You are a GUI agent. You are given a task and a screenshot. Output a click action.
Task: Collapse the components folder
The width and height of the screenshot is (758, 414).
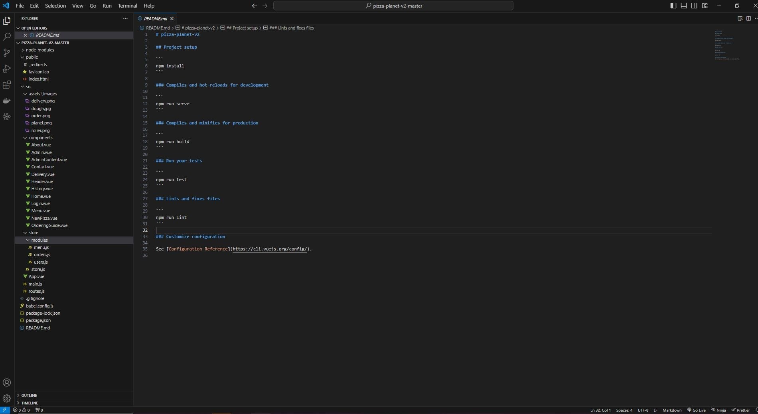(40, 138)
